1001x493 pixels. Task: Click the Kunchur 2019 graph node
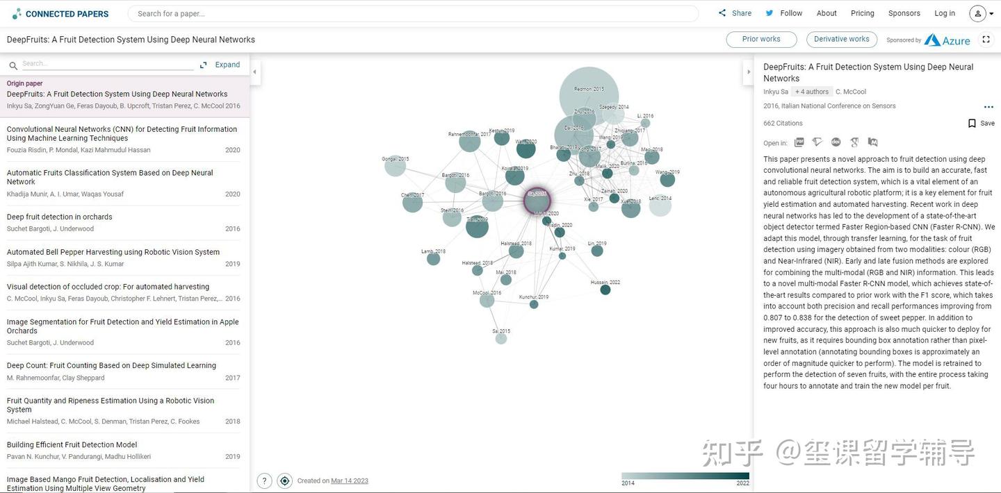pyautogui.click(x=534, y=304)
